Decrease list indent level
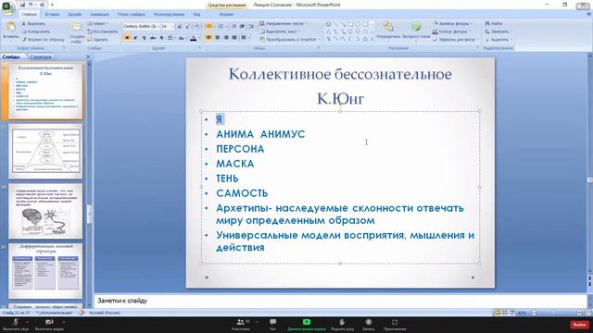 (x=234, y=27)
